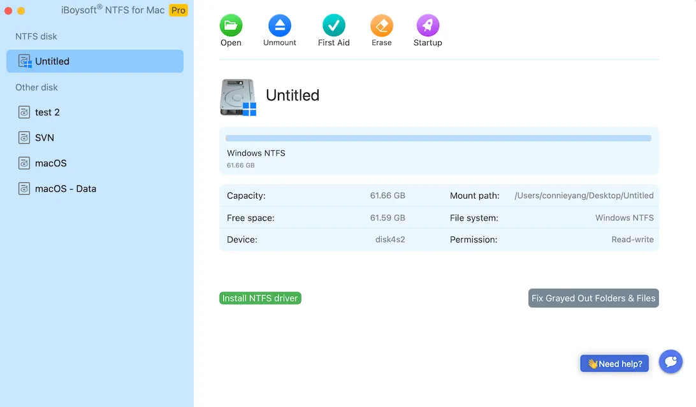The width and height of the screenshot is (696, 407).
Task: Click the green Open folder icon
Action: coord(231,26)
